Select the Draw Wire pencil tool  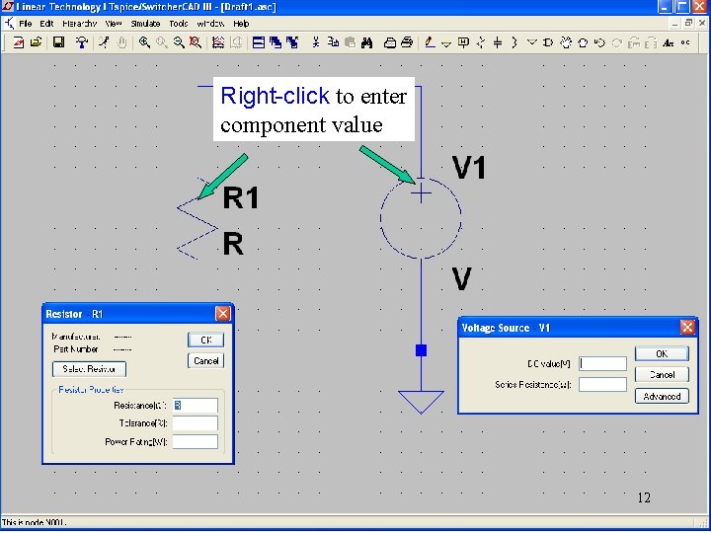(x=430, y=42)
